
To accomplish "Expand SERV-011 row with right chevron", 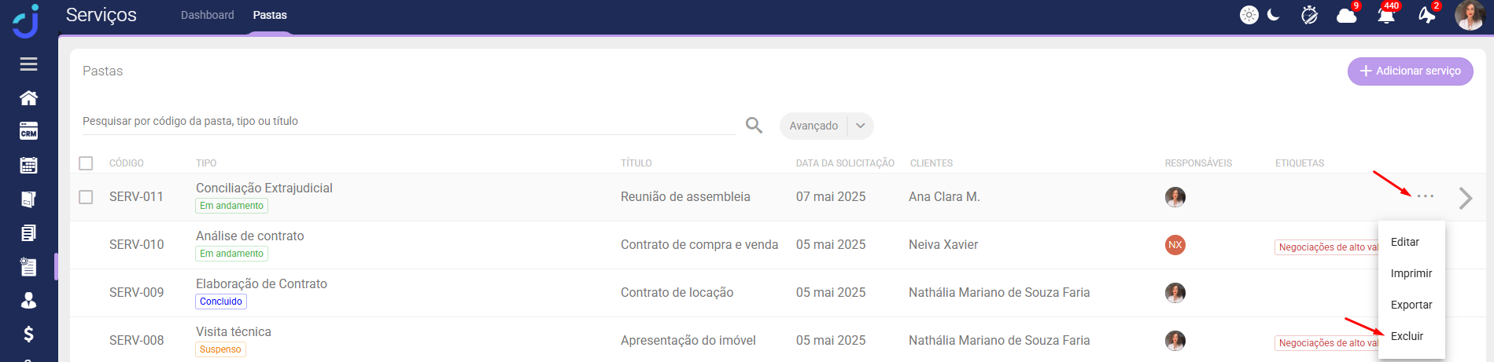I will click(x=1465, y=198).
